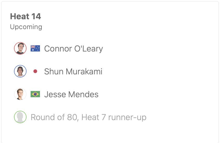This screenshot has width=220, height=143.
Task: Click empty space right of Connor O'Leary's name
Action: point(156,49)
